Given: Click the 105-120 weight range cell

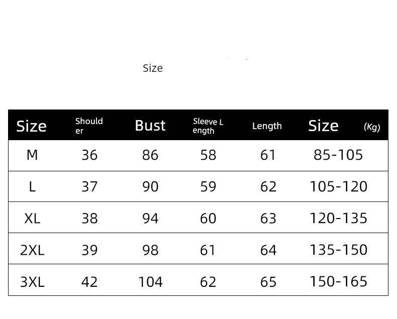Looking at the screenshot, I should click(x=338, y=186).
